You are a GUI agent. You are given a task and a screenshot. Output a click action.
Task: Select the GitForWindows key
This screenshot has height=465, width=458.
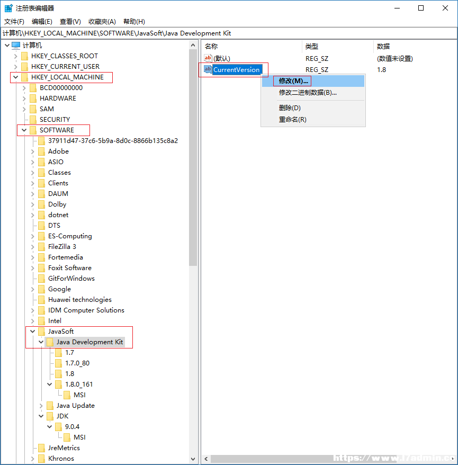point(71,279)
